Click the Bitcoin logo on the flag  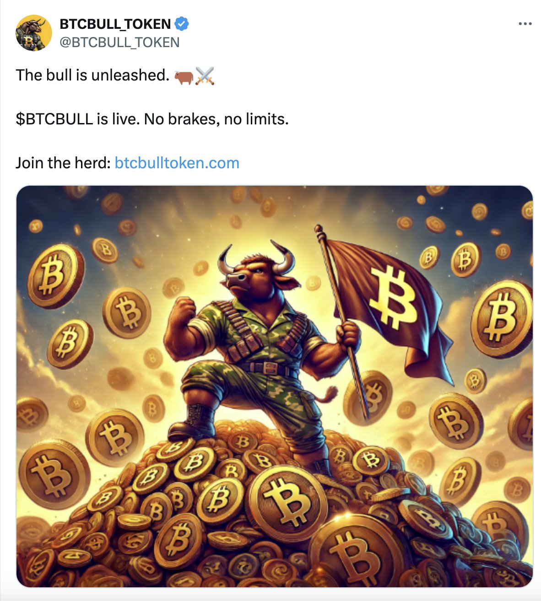[394, 298]
